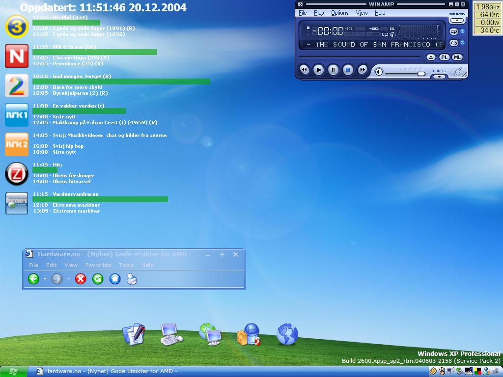Toggle Winamp media library (ML)
Viewport: 503px width, 377px height.
457,57
